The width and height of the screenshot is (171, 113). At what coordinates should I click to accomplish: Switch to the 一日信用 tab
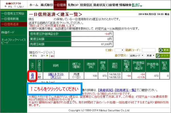(60, 5)
